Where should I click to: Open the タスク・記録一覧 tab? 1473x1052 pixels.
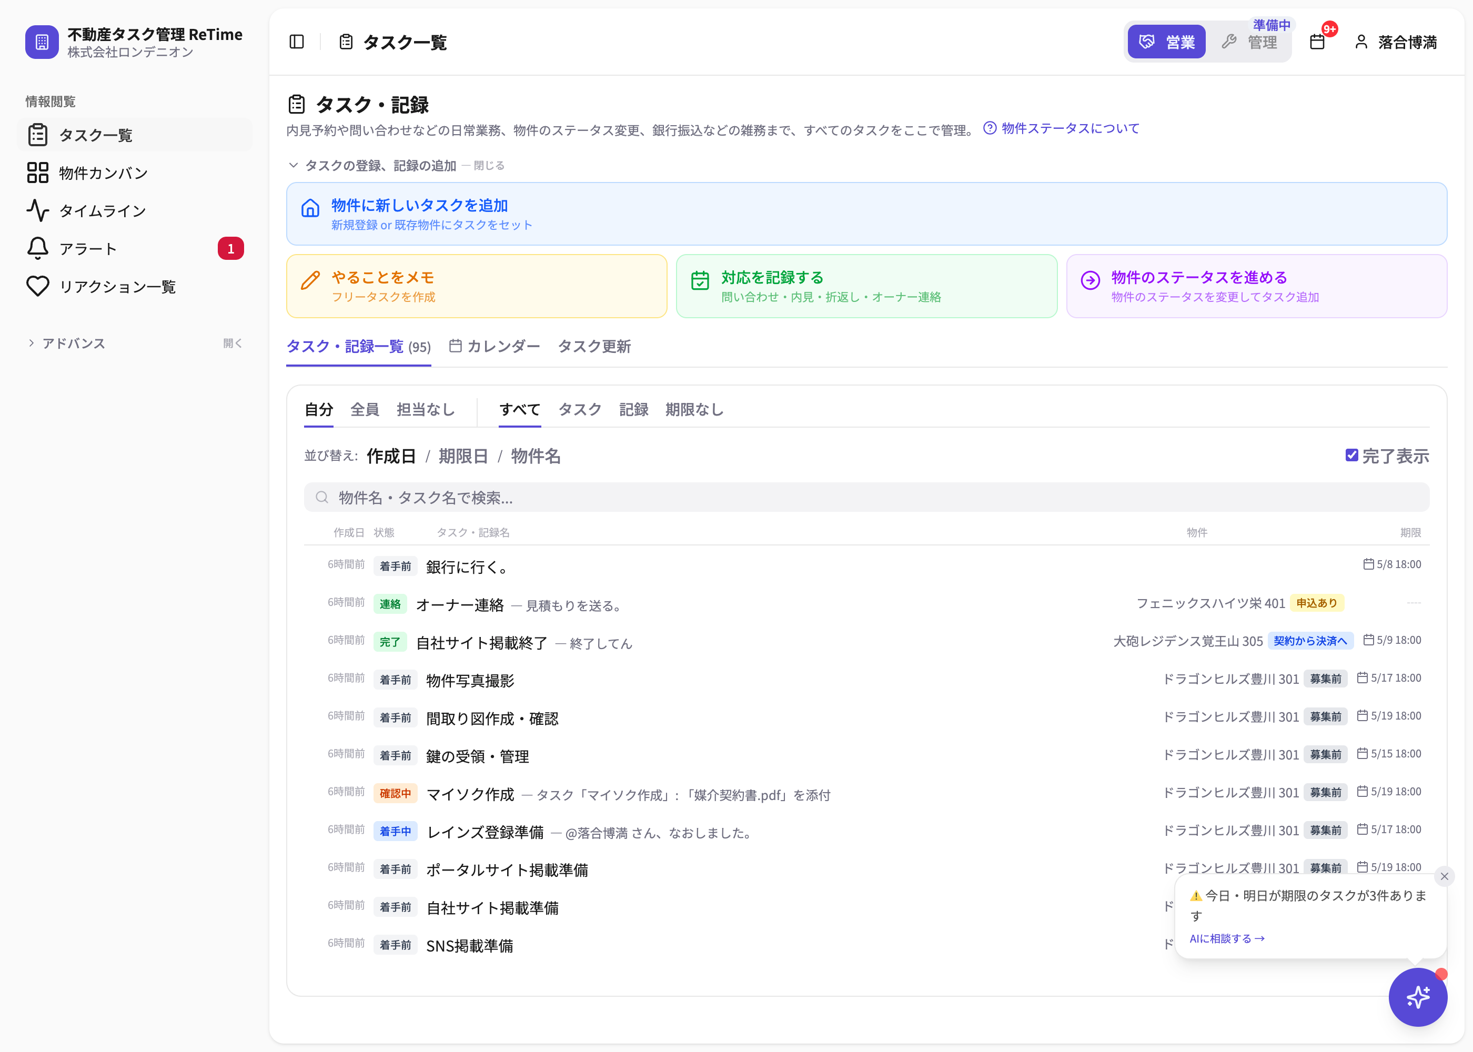coord(359,347)
